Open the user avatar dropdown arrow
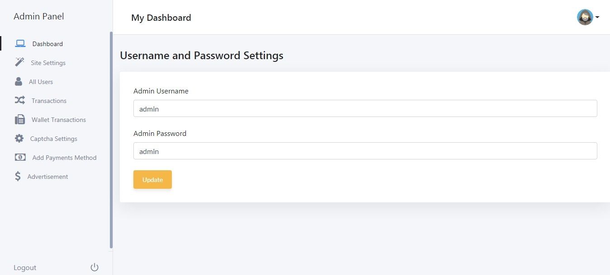 click(x=597, y=17)
